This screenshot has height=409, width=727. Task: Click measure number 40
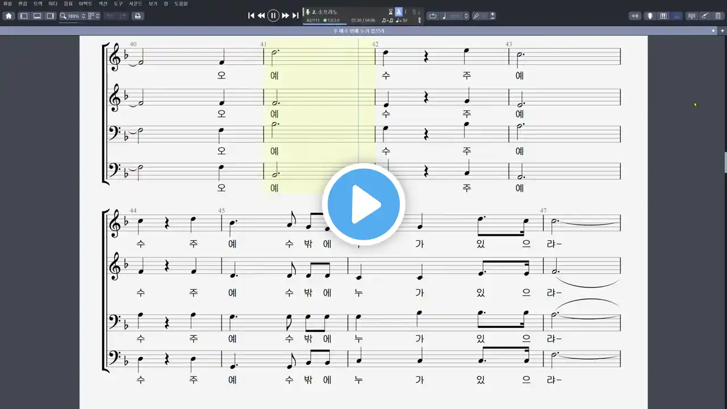[133, 44]
